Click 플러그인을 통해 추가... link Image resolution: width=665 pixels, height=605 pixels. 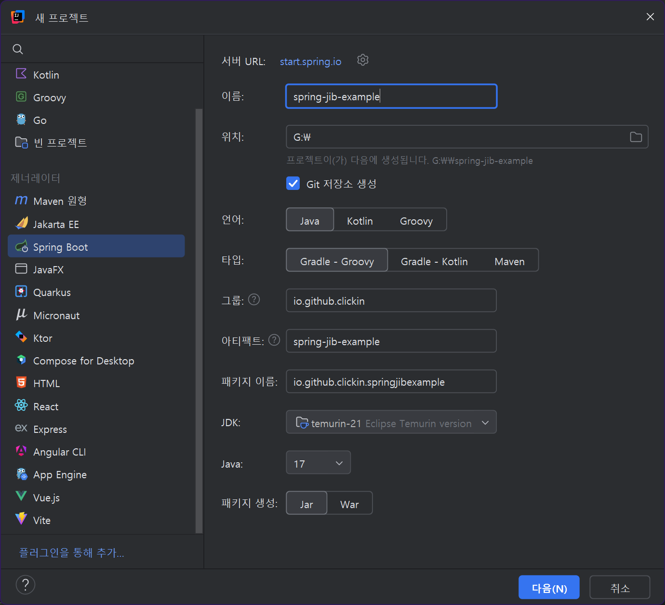71,552
